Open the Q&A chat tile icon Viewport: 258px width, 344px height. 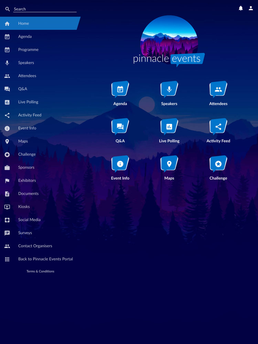click(120, 127)
